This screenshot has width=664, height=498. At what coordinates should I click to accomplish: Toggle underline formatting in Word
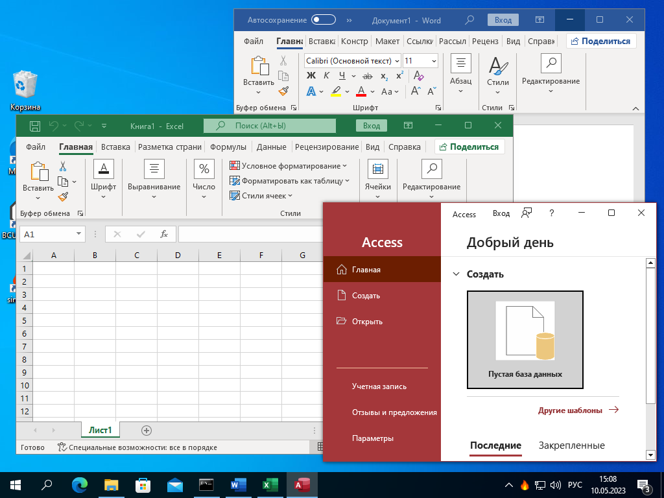coord(342,76)
